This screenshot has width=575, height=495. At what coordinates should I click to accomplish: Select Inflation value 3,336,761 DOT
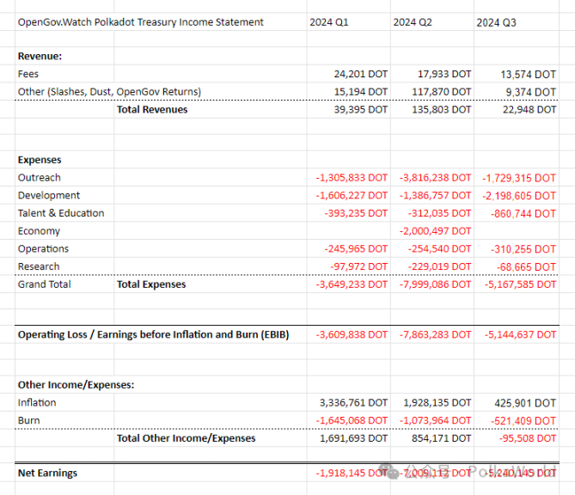tap(352, 402)
